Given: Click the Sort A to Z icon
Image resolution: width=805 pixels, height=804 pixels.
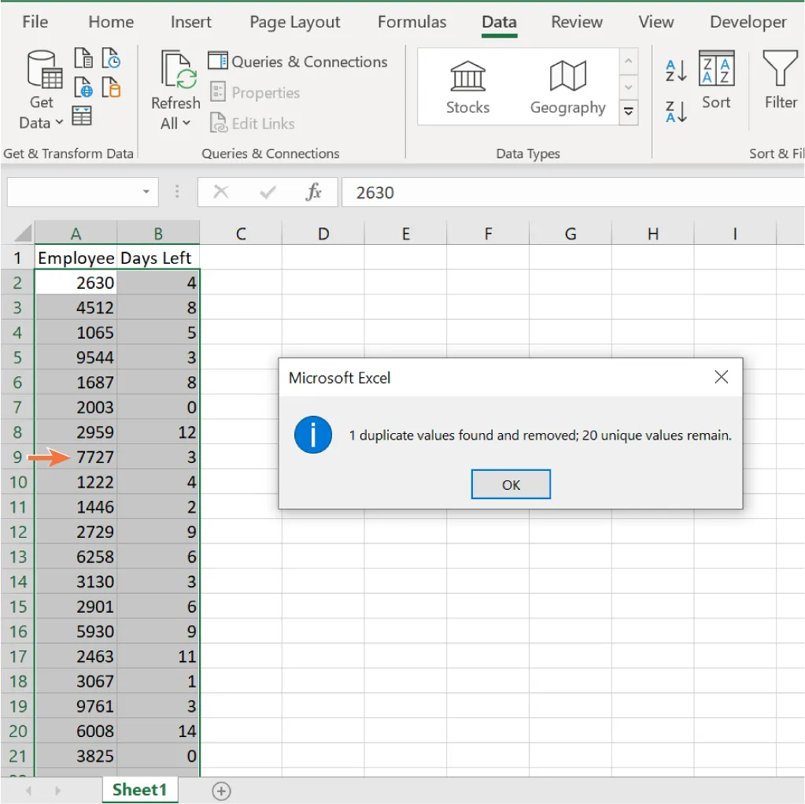Looking at the screenshot, I should pyautogui.click(x=674, y=71).
